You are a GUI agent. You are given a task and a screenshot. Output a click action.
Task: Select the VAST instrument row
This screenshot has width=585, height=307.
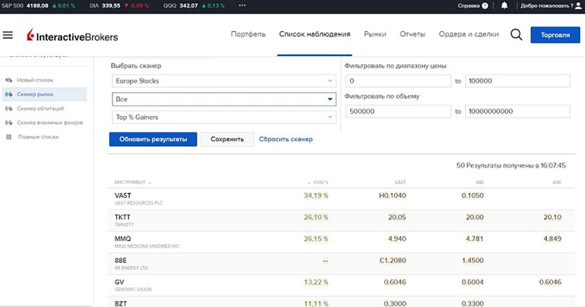pyautogui.click(x=341, y=199)
